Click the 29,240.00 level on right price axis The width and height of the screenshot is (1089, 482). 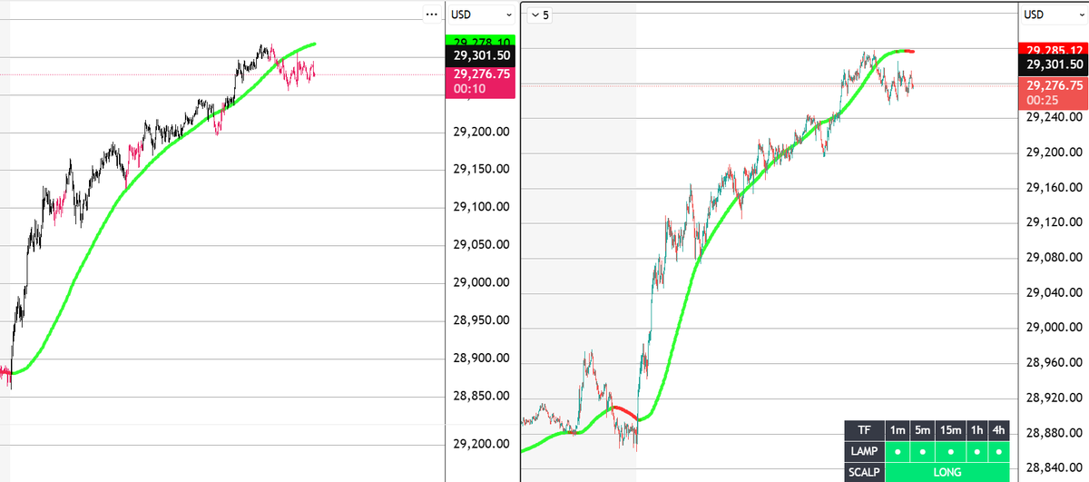(x=1054, y=117)
